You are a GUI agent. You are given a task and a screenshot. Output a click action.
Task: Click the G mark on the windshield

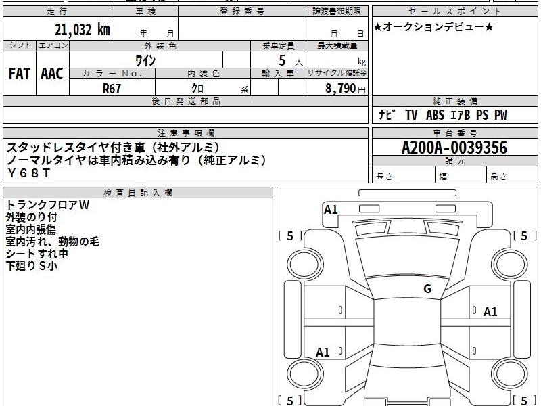coord(427,288)
